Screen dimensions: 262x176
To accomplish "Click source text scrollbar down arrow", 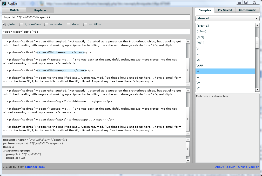I will (188, 84).
